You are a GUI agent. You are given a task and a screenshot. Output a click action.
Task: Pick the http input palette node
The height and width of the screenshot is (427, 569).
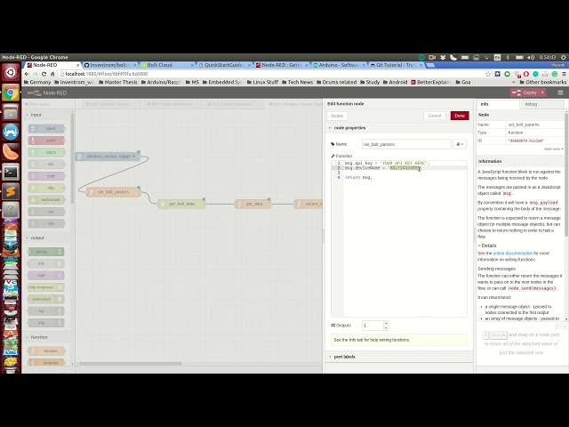(47, 188)
